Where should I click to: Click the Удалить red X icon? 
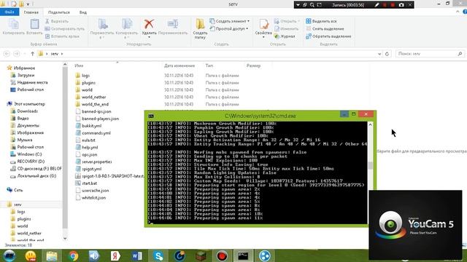click(x=149, y=24)
